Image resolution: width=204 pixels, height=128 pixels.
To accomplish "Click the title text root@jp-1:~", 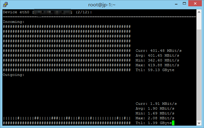I will [102, 5].
